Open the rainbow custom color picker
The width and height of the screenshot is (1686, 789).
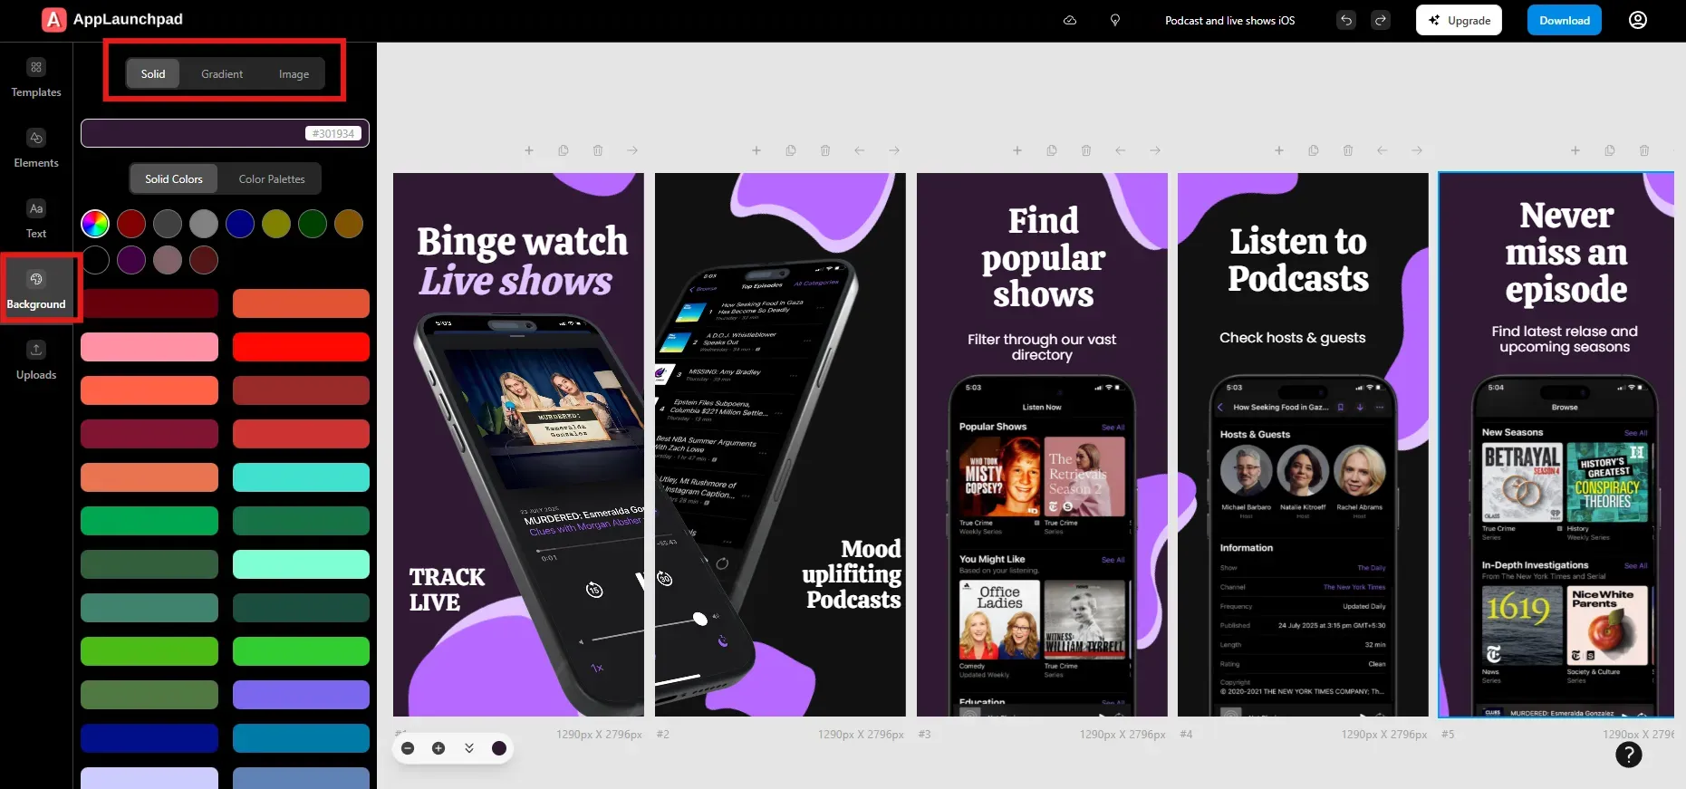click(95, 224)
